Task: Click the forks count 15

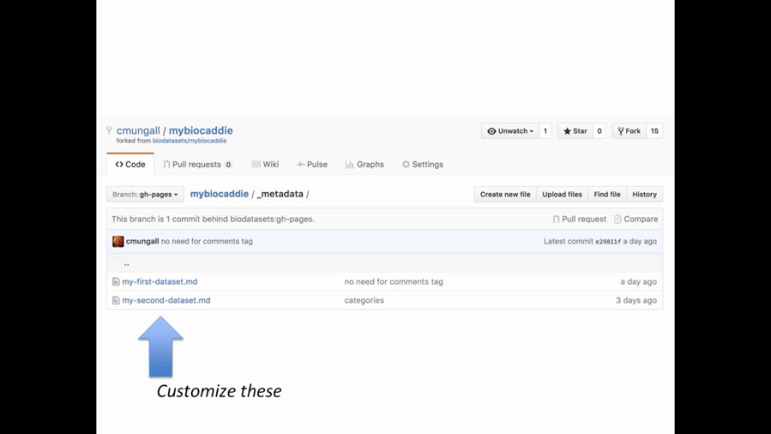Action: click(x=654, y=131)
